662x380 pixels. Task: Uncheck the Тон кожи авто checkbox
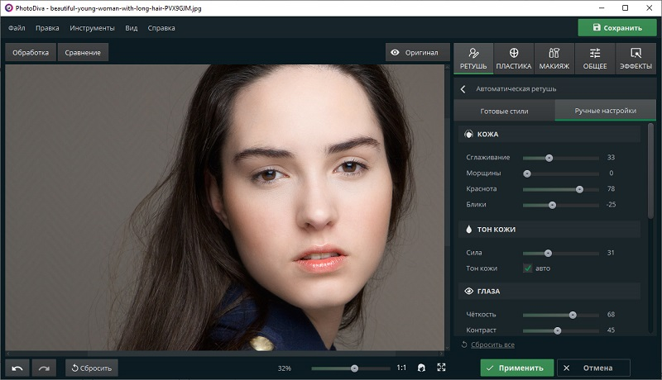(x=527, y=268)
